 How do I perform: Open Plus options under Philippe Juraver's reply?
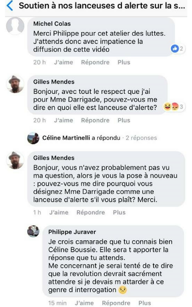point(145,303)
